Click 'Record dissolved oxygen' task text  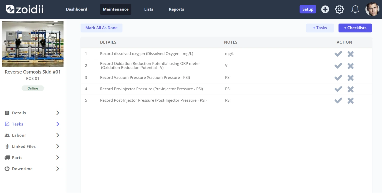point(147,54)
